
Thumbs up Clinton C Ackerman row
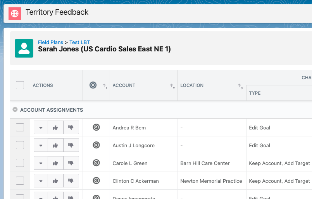click(x=55, y=181)
